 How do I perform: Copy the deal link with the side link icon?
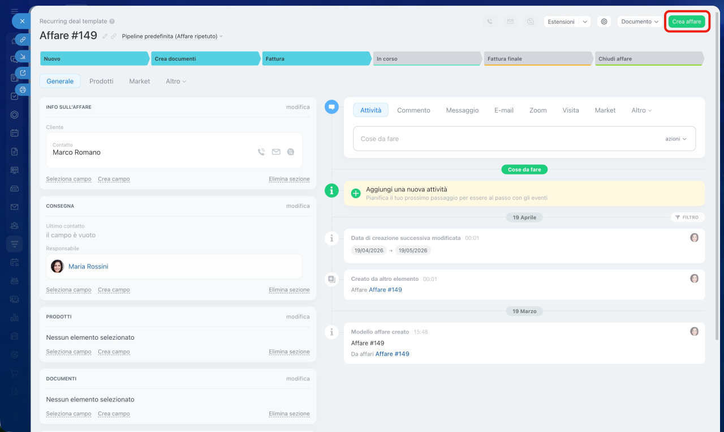(x=23, y=39)
